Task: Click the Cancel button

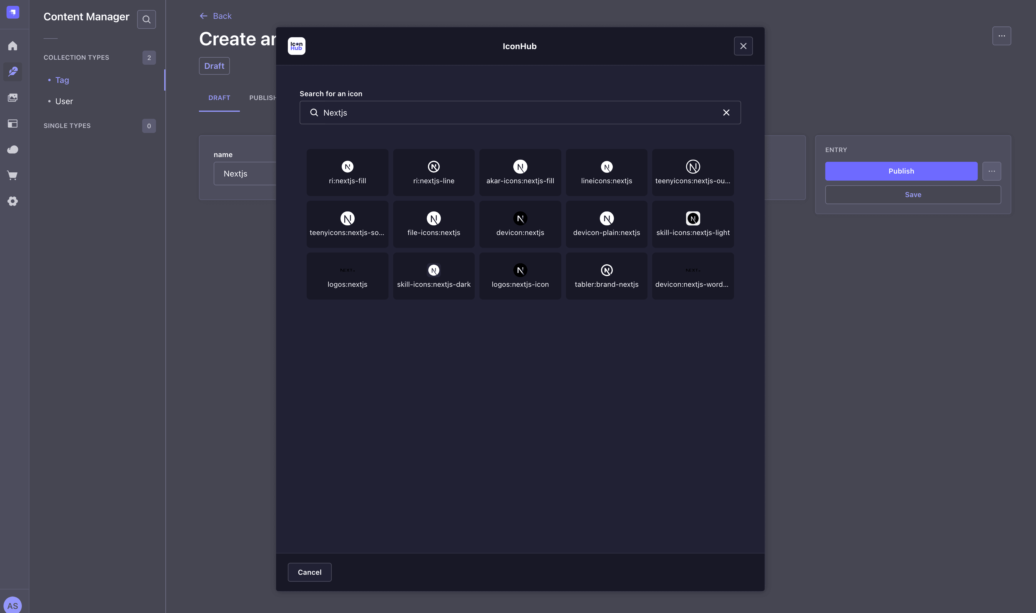Action: (310, 572)
